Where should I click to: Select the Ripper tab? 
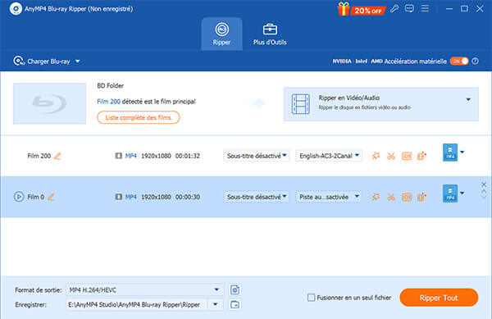[x=222, y=34]
